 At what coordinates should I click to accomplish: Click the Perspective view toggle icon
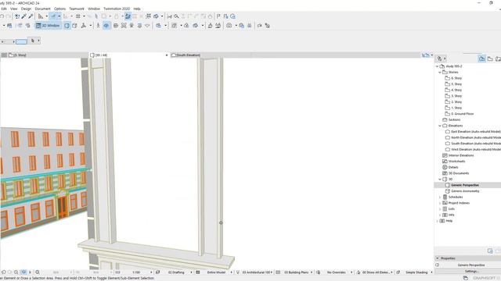point(67,26)
